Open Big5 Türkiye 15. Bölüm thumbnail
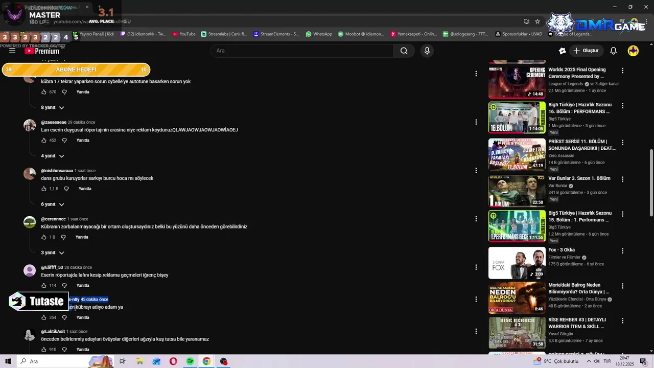 coord(517,226)
